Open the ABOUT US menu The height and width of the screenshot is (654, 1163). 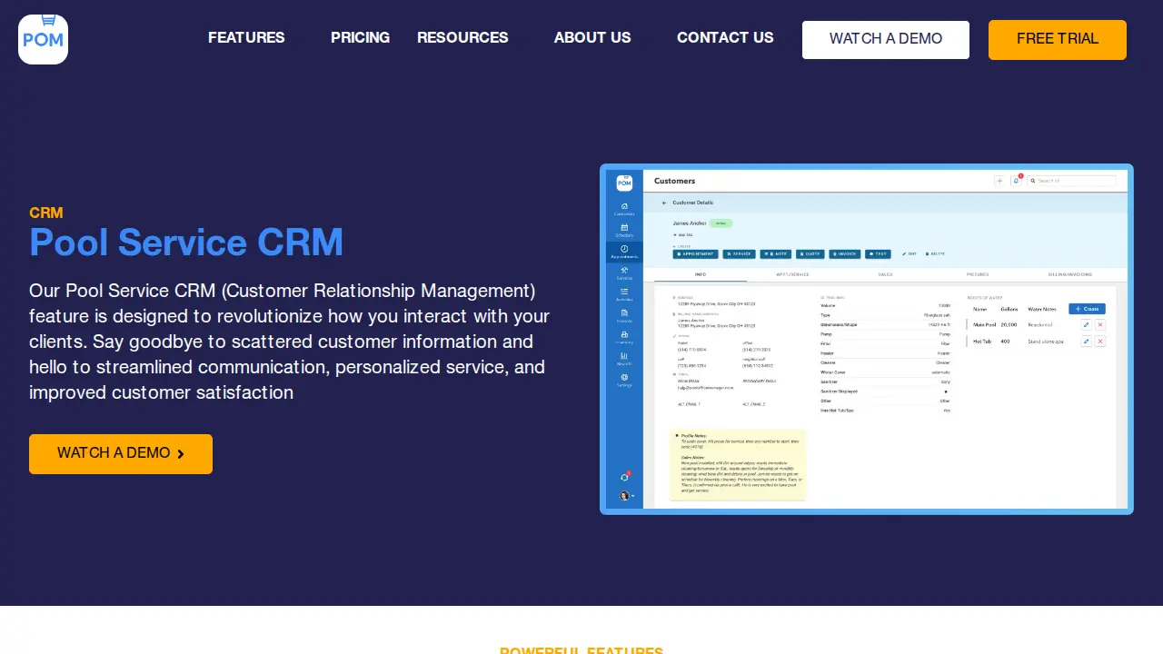[592, 38]
